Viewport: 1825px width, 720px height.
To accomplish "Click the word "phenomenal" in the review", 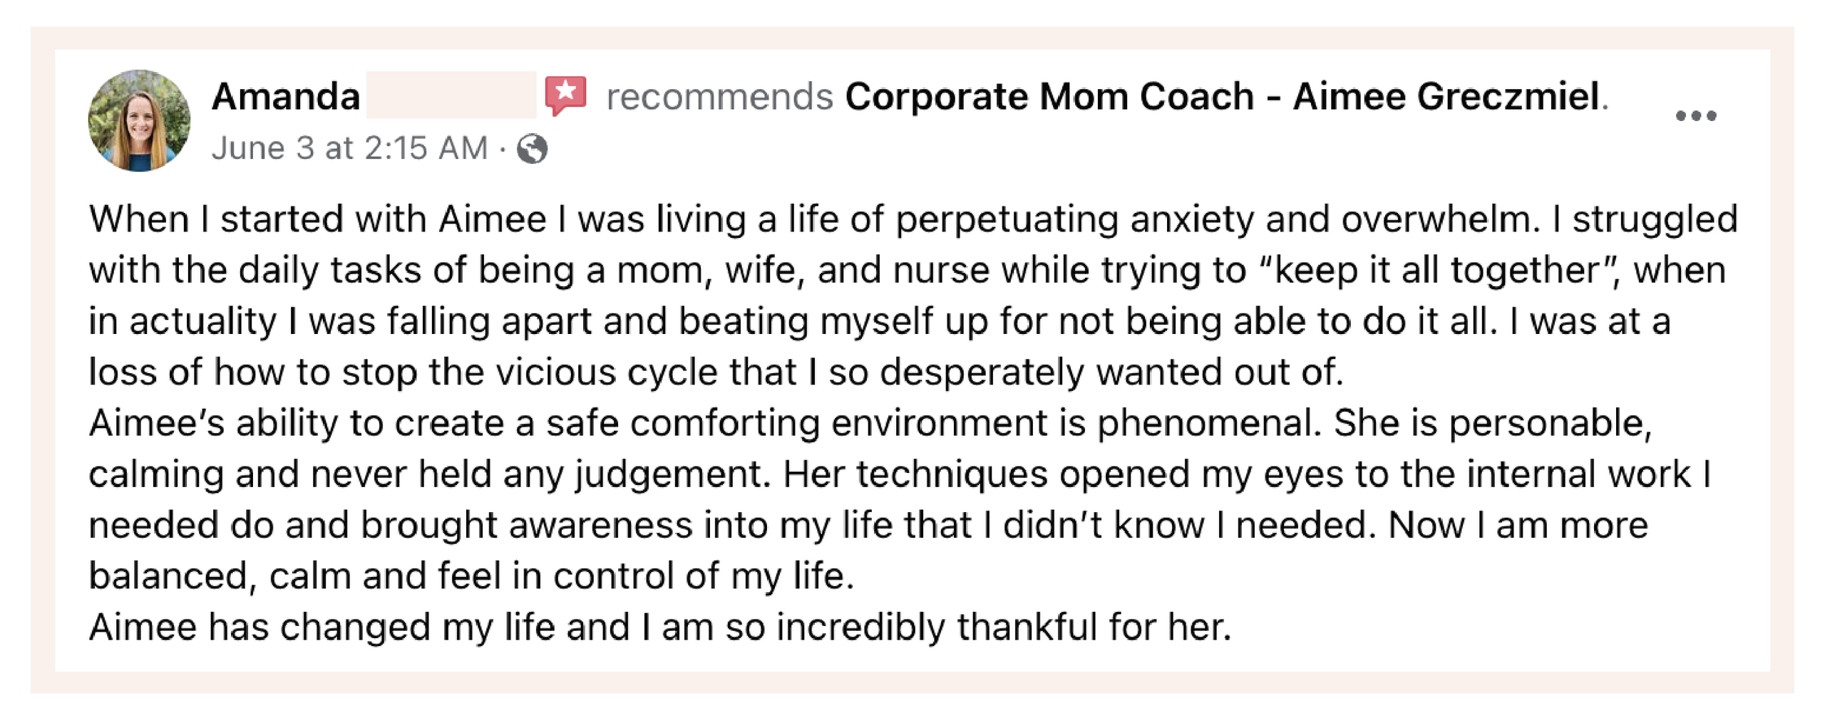I will [x=1205, y=424].
